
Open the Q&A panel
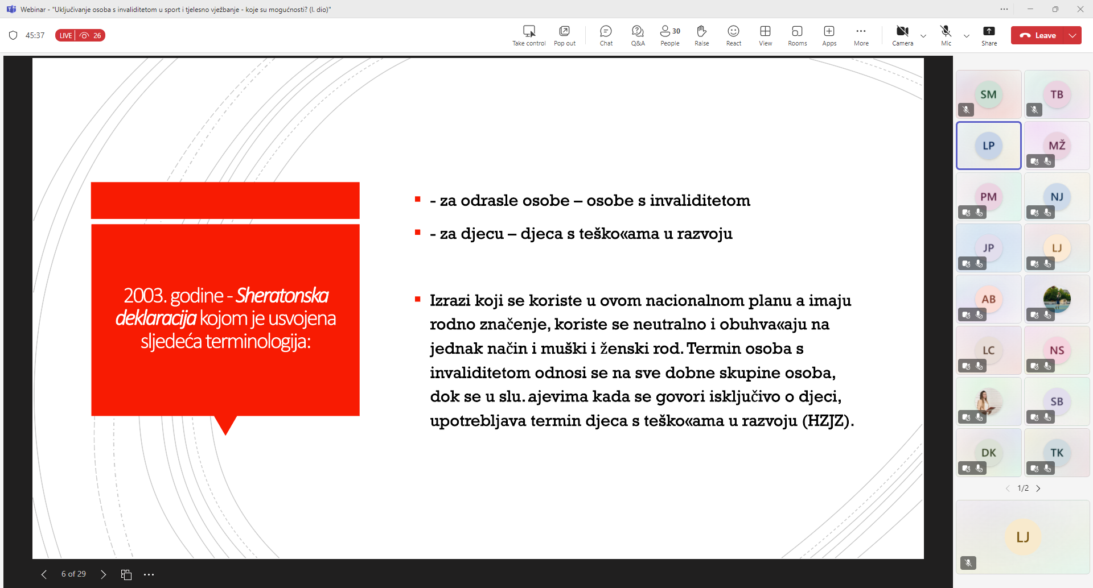pos(638,35)
